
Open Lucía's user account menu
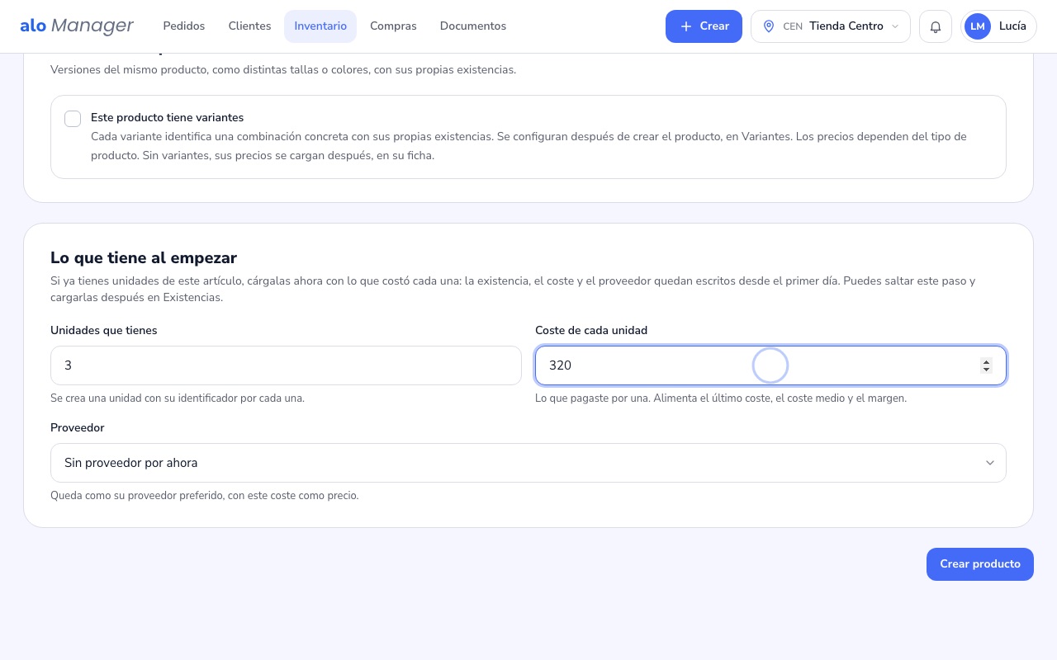click(x=998, y=26)
